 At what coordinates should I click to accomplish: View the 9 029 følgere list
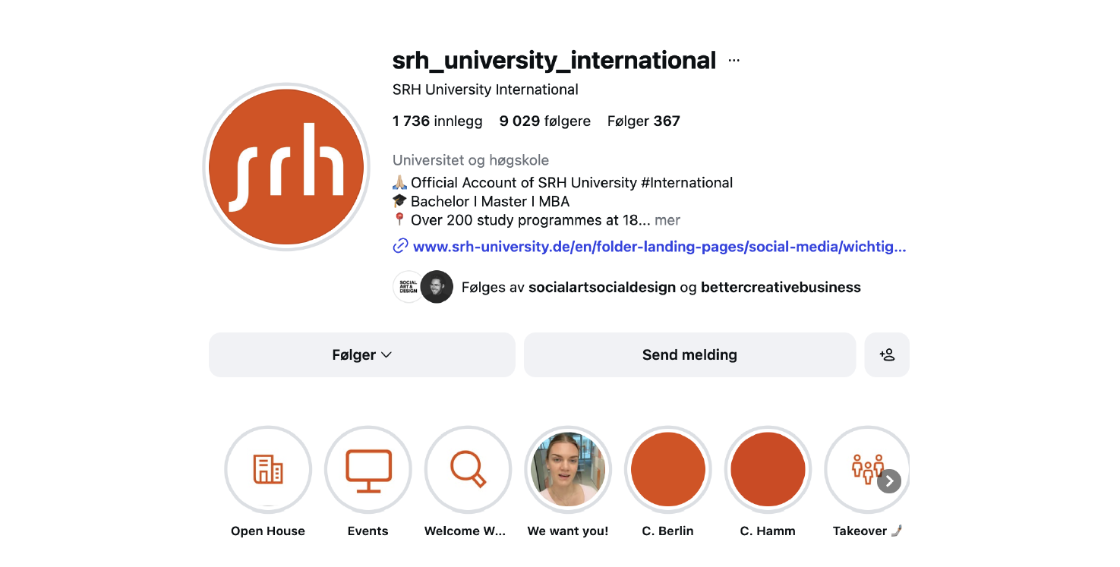[x=545, y=121]
